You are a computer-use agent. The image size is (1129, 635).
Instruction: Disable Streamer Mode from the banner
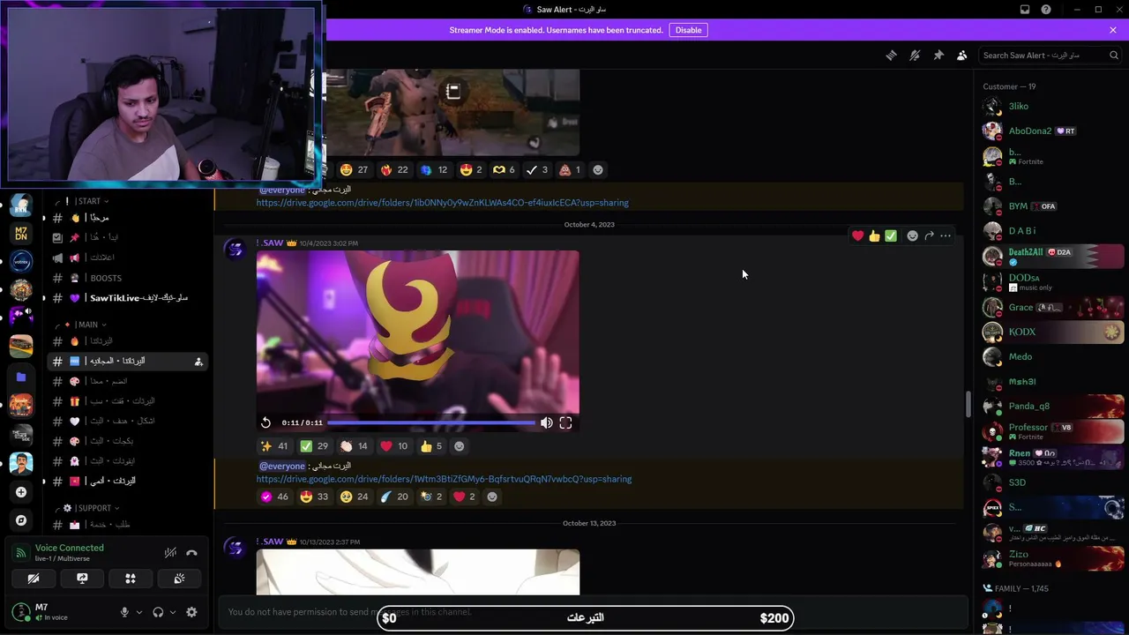coord(688,30)
